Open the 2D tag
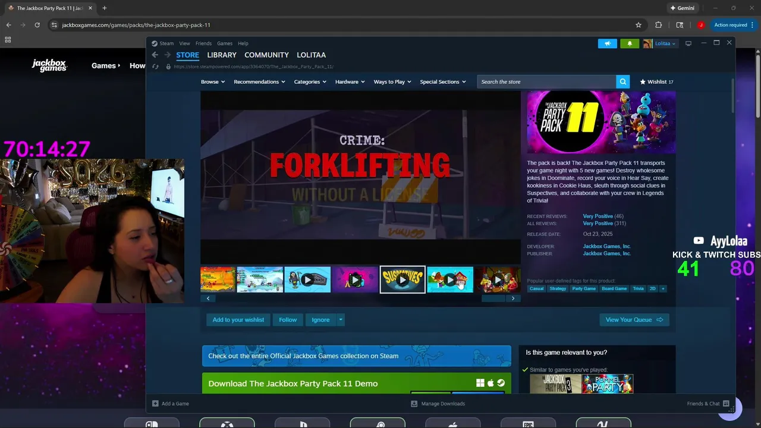This screenshot has height=428, width=761. 652,289
